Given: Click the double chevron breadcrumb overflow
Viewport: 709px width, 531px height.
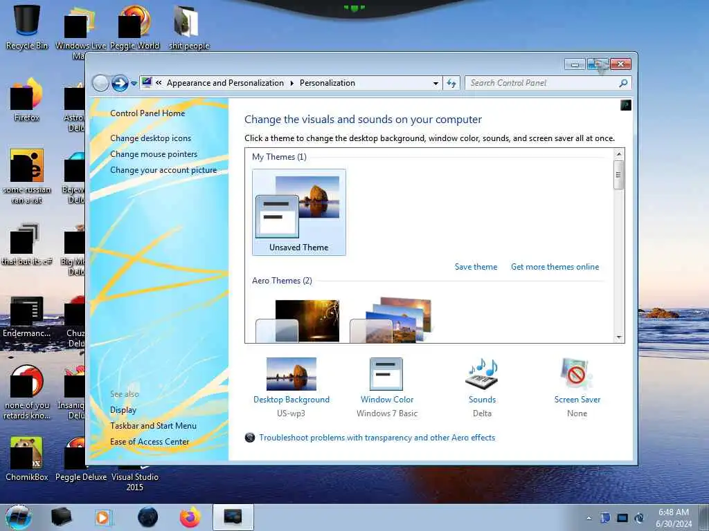Looking at the screenshot, I should point(159,83).
